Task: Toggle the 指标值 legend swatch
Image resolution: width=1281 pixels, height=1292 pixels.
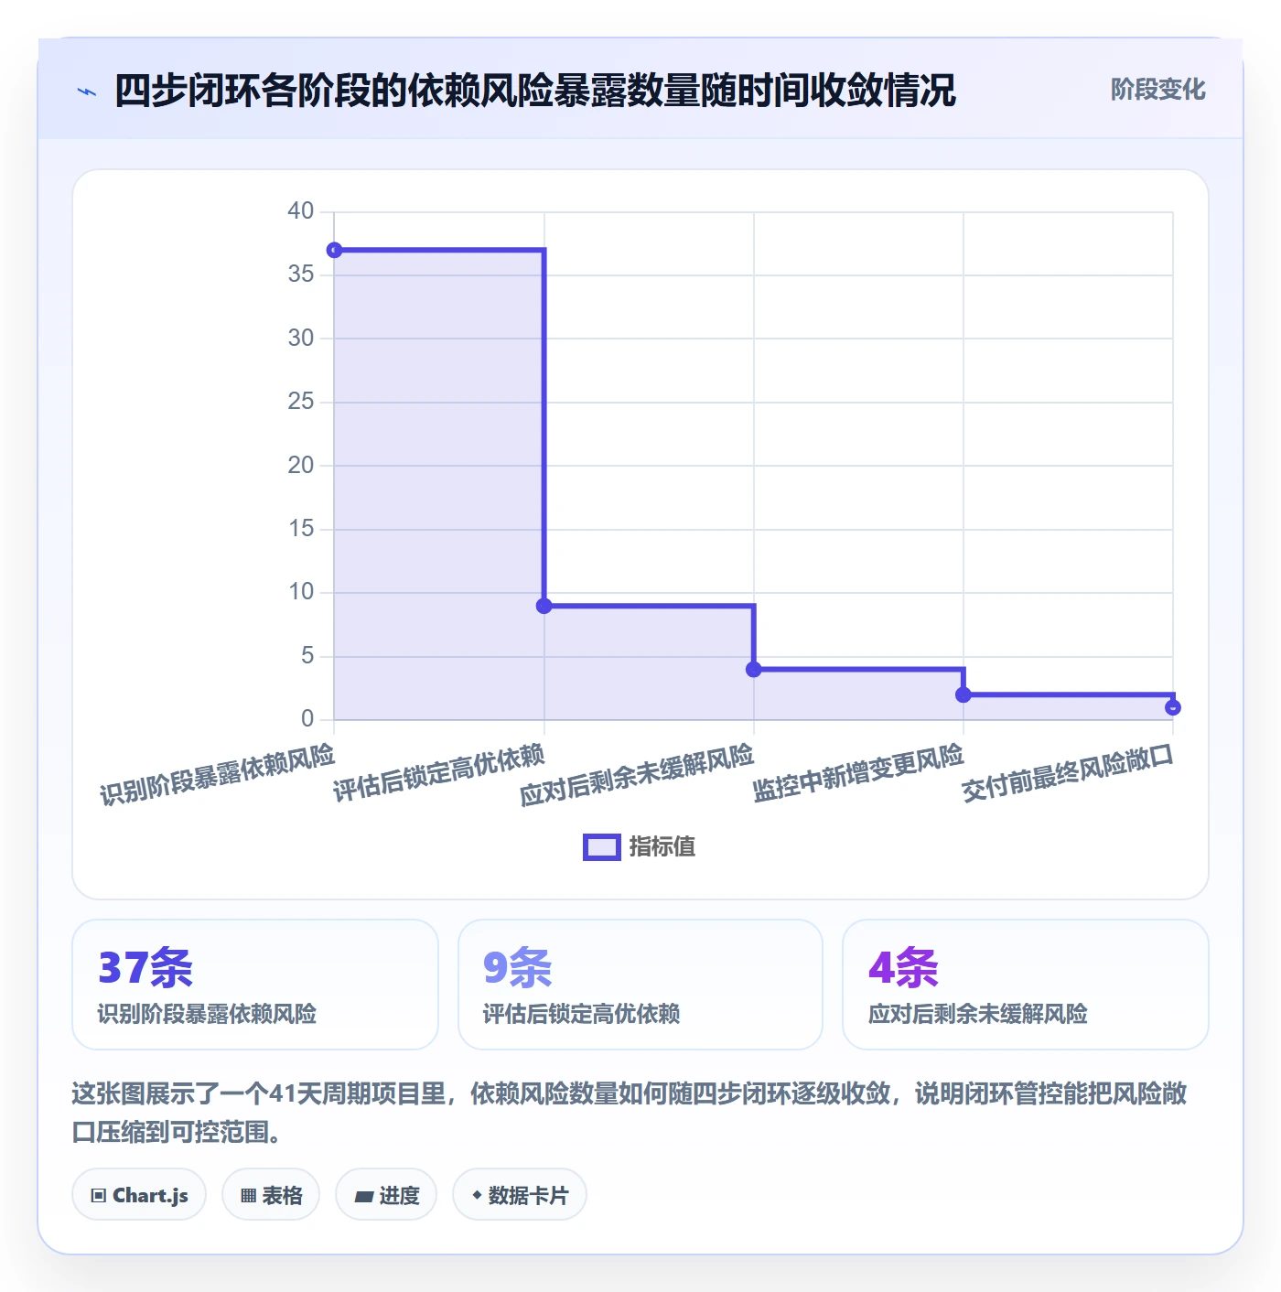Action: 602,847
